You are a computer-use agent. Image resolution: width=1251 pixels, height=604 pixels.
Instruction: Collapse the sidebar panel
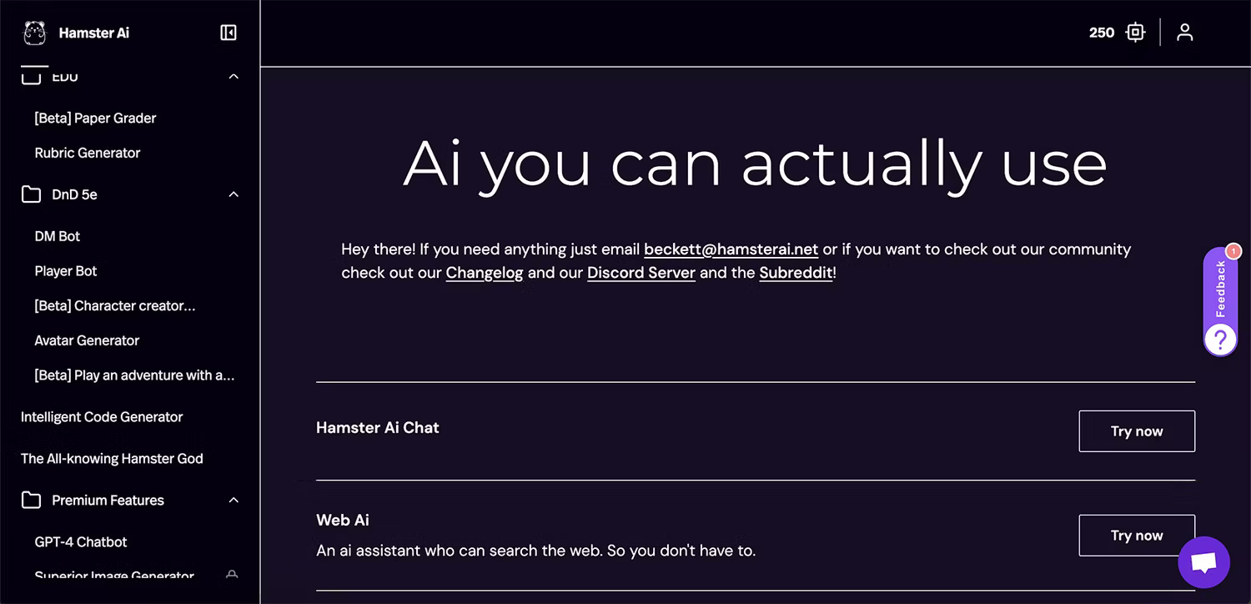click(x=228, y=33)
